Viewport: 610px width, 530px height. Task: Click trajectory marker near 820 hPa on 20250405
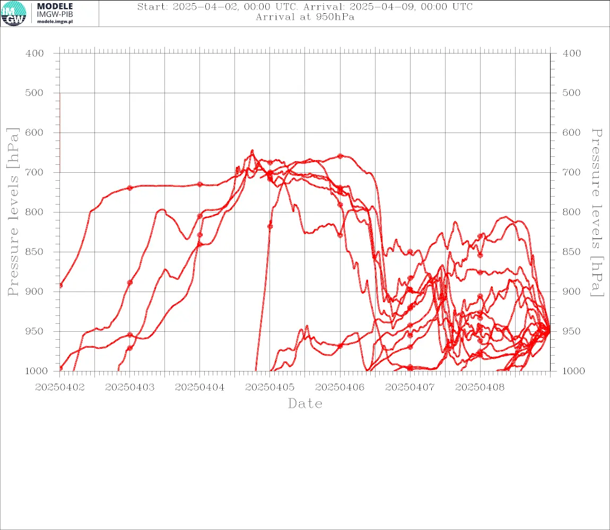point(270,226)
